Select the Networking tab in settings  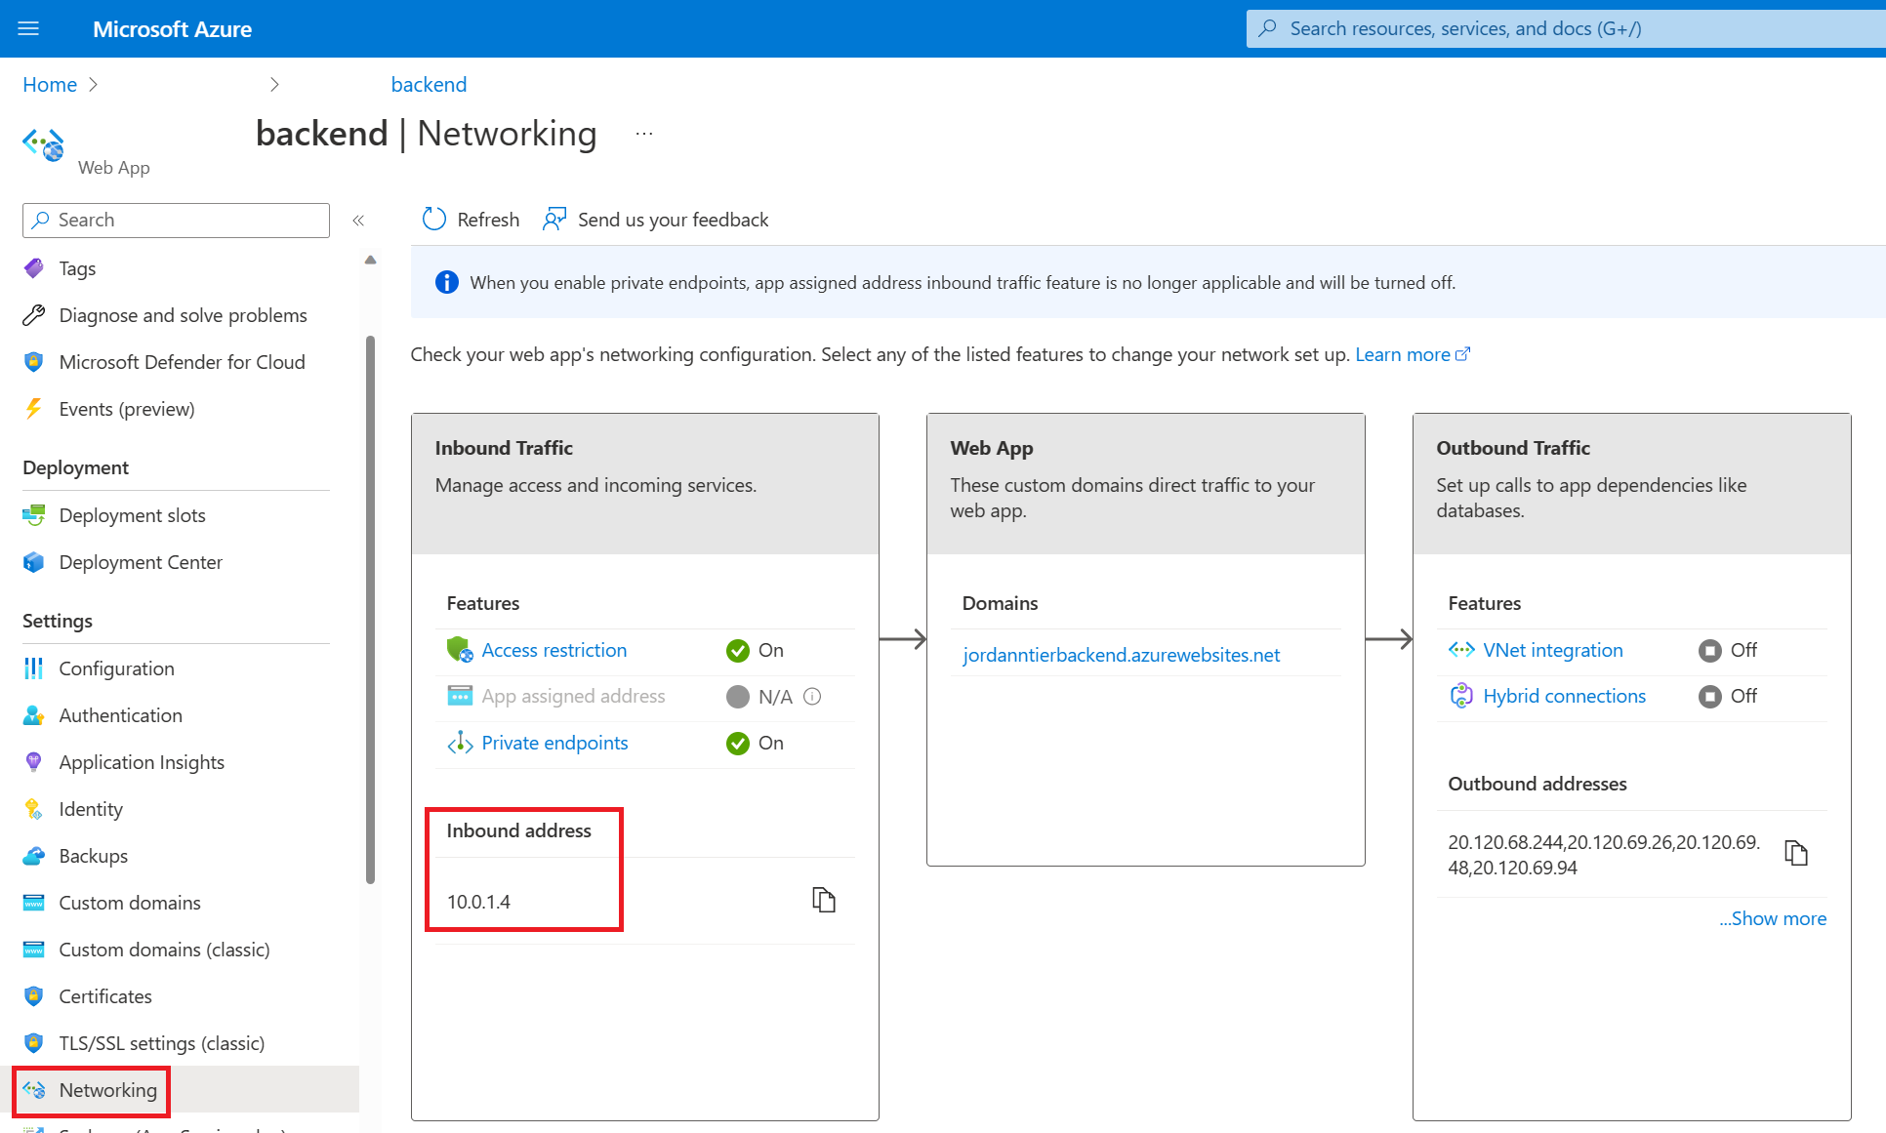point(106,1088)
